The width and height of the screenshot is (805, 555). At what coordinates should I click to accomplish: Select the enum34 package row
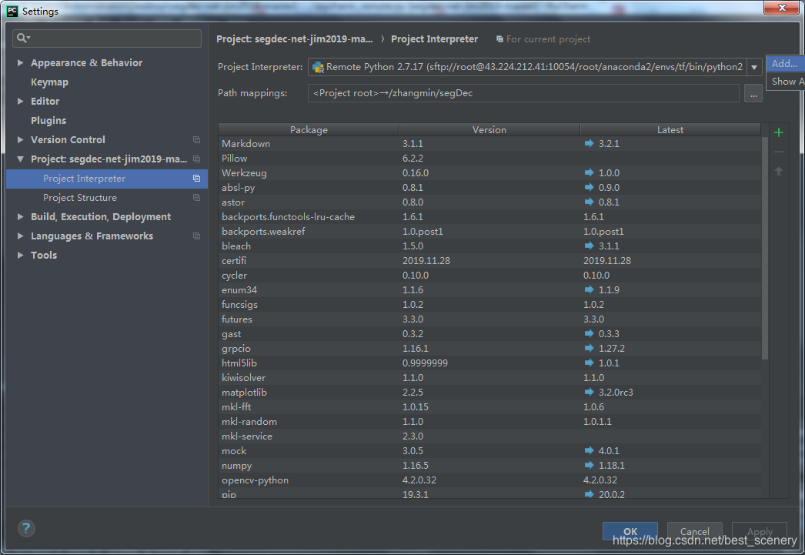click(x=489, y=290)
